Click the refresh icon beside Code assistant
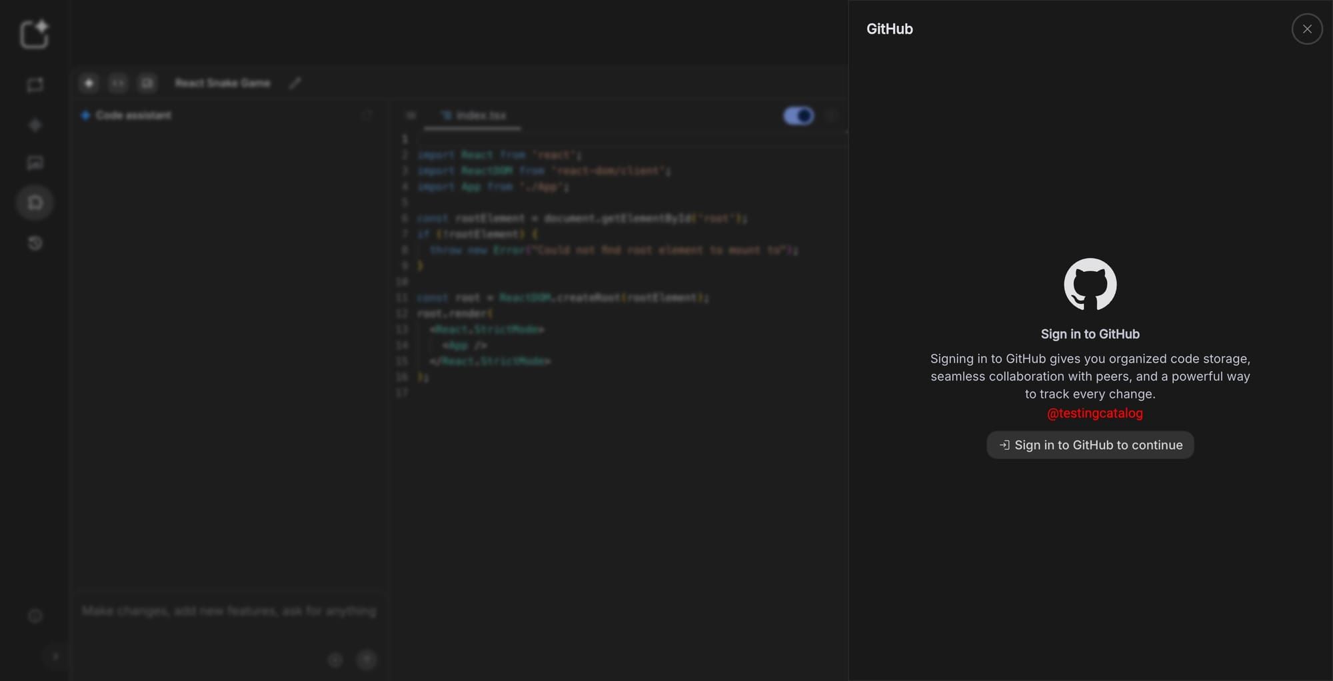1333x681 pixels. [x=369, y=115]
